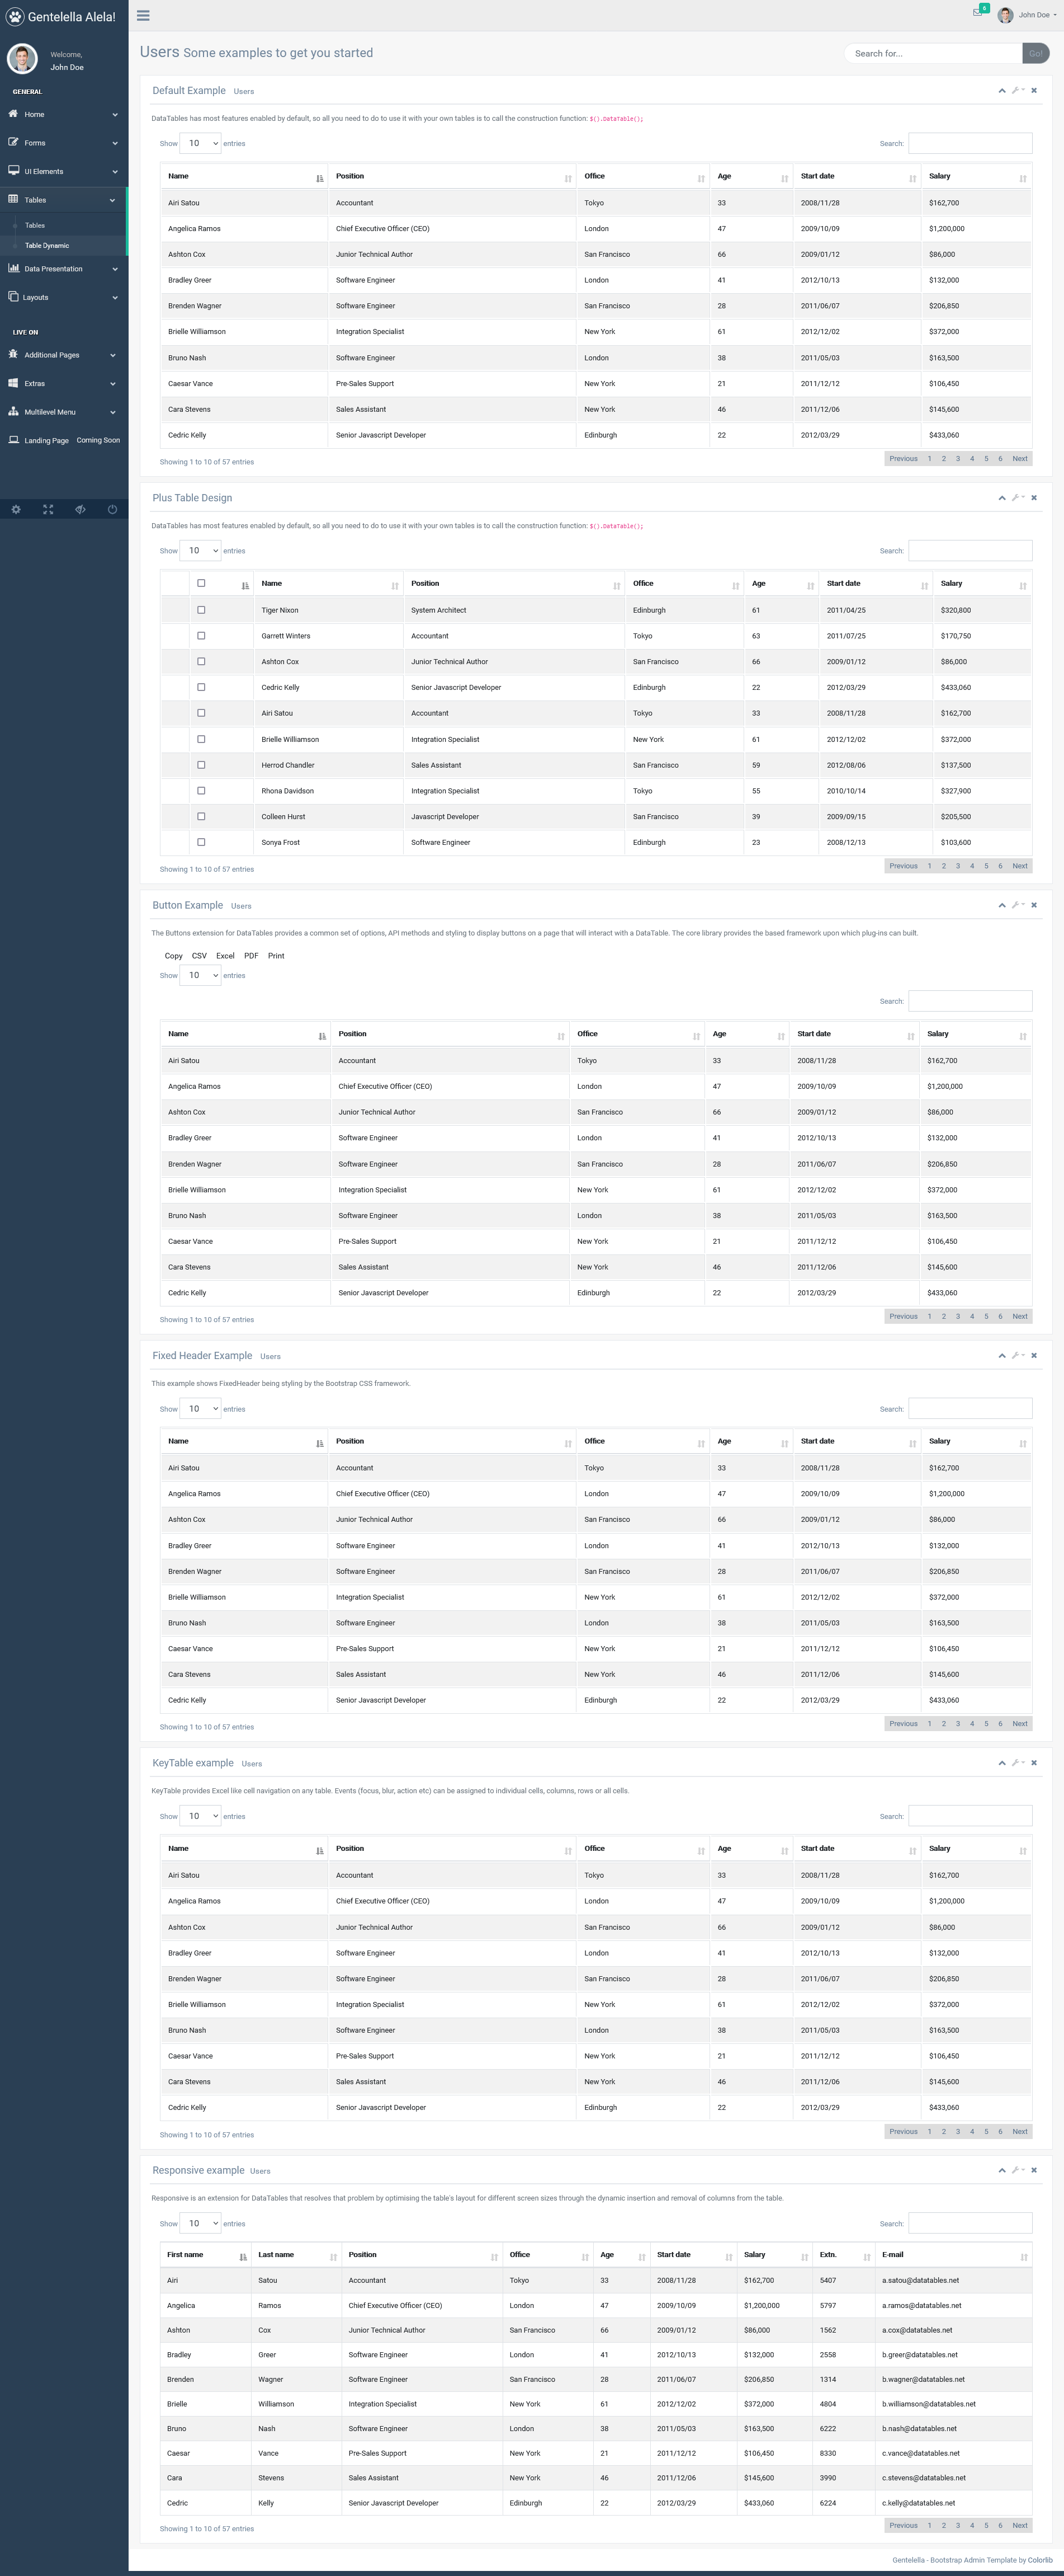The height and width of the screenshot is (2576, 1064).
Task: Collapse the Tables sidebar menu
Action: pos(64,200)
